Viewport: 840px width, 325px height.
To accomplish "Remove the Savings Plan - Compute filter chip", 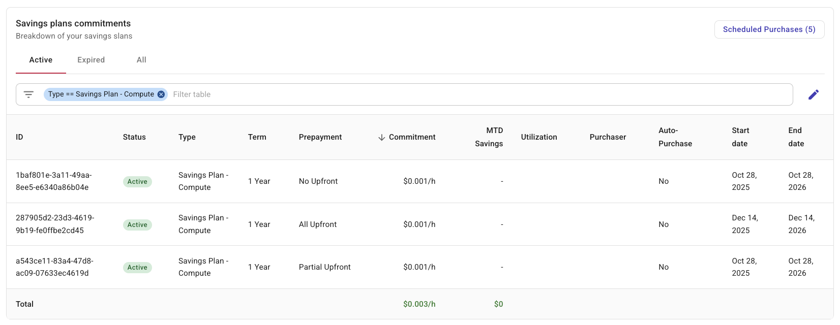I will [x=161, y=94].
